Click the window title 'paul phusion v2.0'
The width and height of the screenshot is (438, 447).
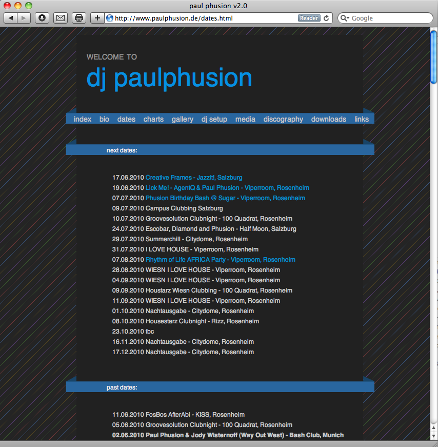[x=218, y=6]
